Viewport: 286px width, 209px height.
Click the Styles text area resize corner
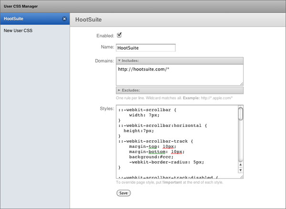tap(241, 177)
